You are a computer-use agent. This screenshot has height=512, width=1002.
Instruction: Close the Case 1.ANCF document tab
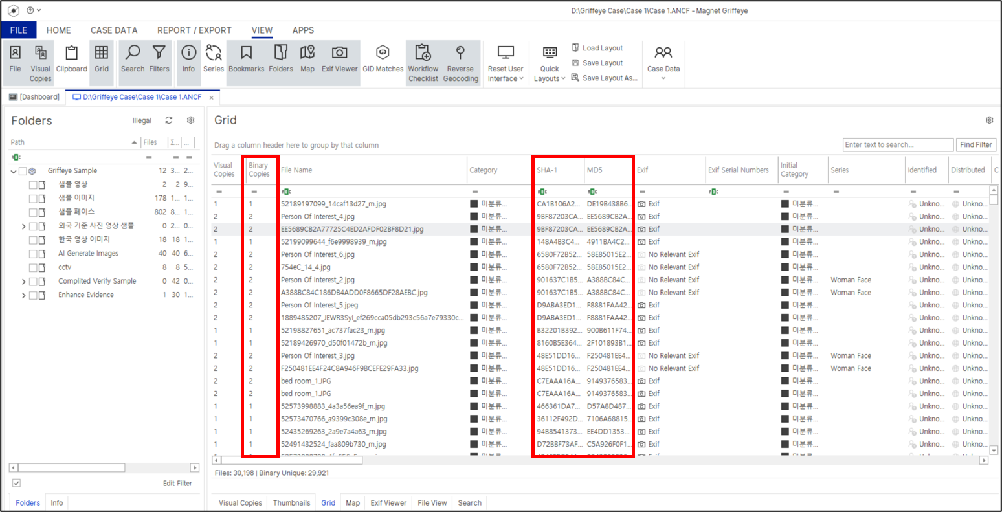[x=211, y=97]
